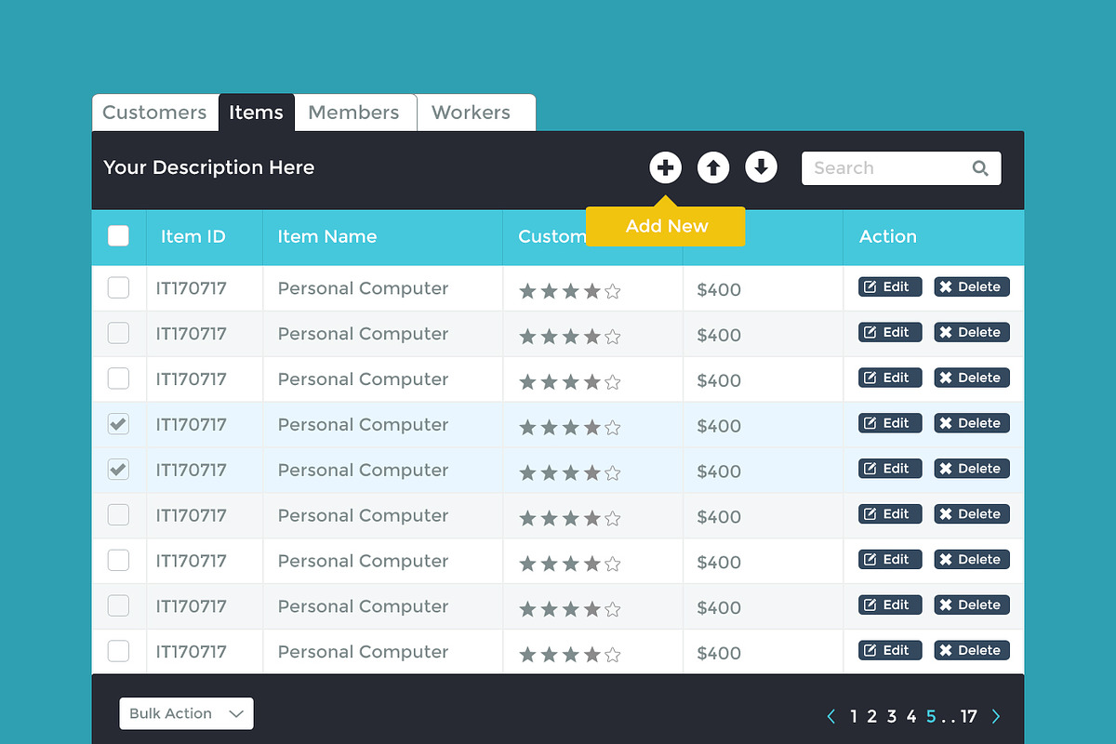
Task: Go to previous page with left chevron
Action: coord(831,716)
